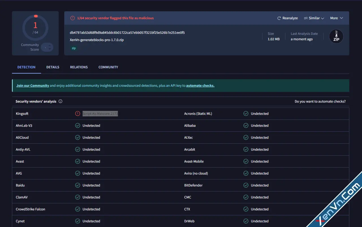Click the check icon in CMC row
362x227 pixels.
pyautogui.click(x=246, y=197)
